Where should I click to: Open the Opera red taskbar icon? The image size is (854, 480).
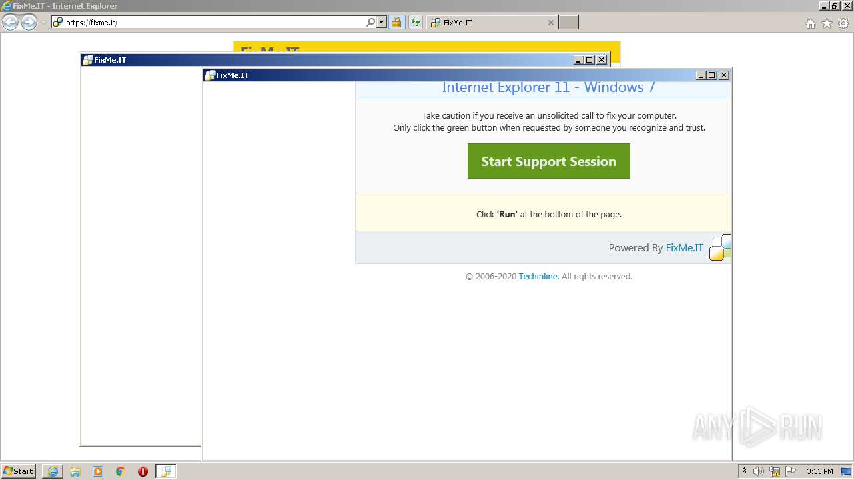tap(143, 471)
